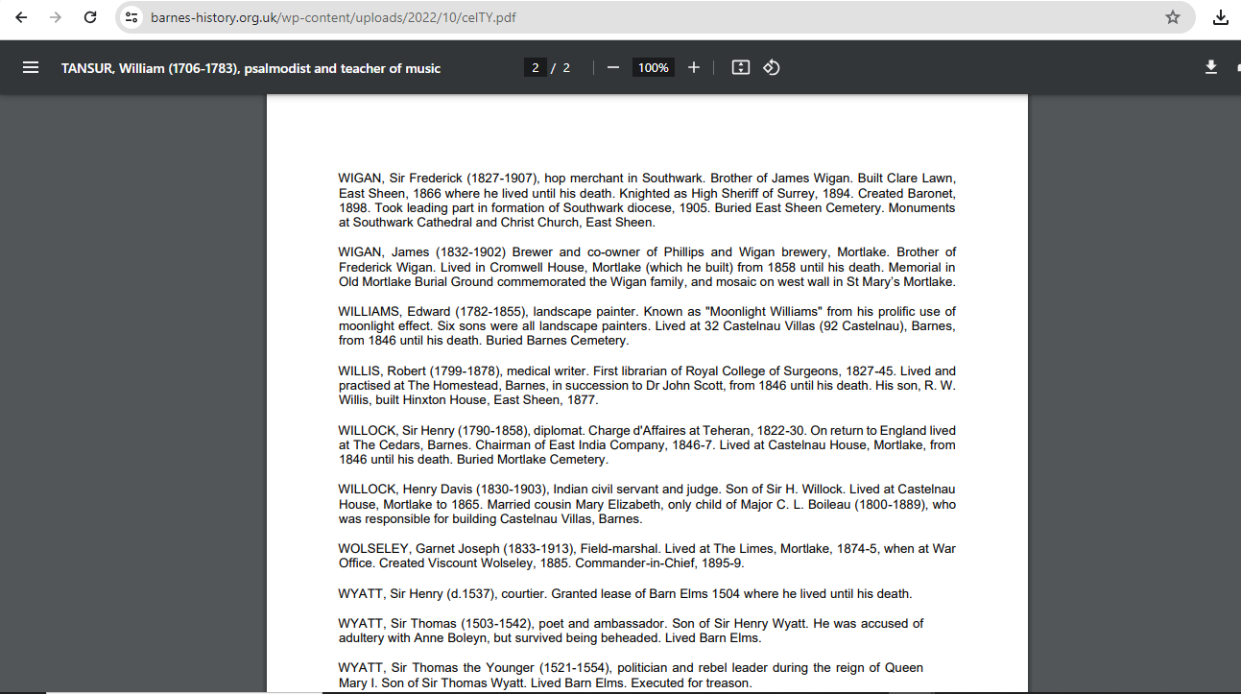Click the WIGAN, James entry
1241x694 pixels.
pyautogui.click(x=647, y=267)
